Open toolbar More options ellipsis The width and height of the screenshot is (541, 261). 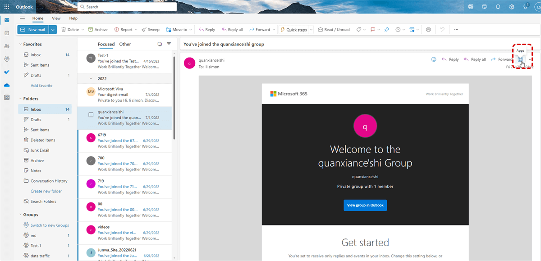(456, 30)
